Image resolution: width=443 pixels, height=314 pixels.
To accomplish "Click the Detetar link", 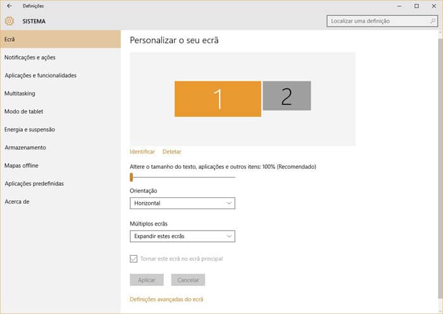I will point(172,152).
